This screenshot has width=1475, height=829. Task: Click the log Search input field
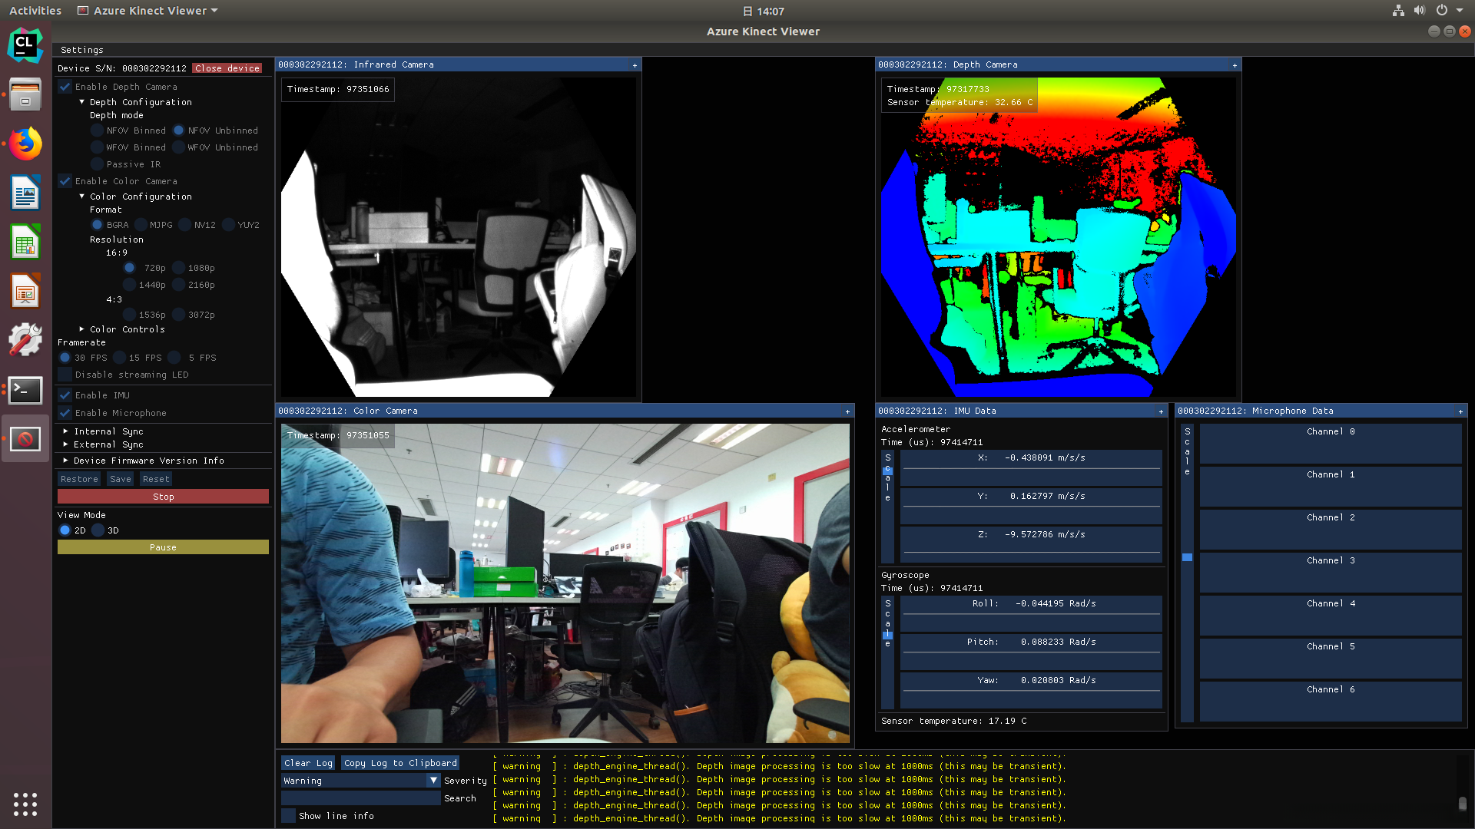coord(360,798)
